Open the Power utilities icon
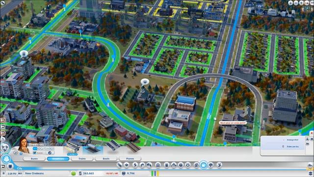The image size is (314, 177). 135,165
